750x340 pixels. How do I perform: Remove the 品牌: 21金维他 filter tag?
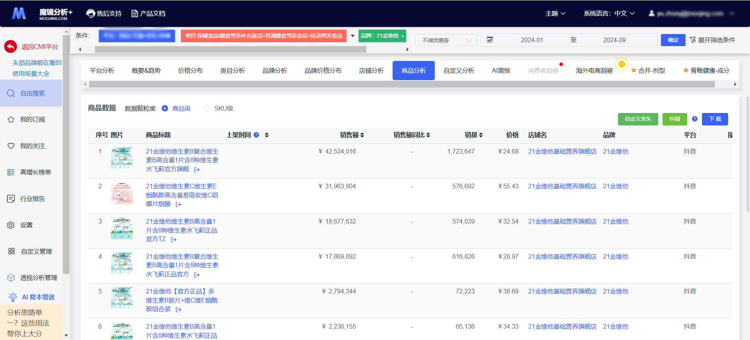[403, 36]
